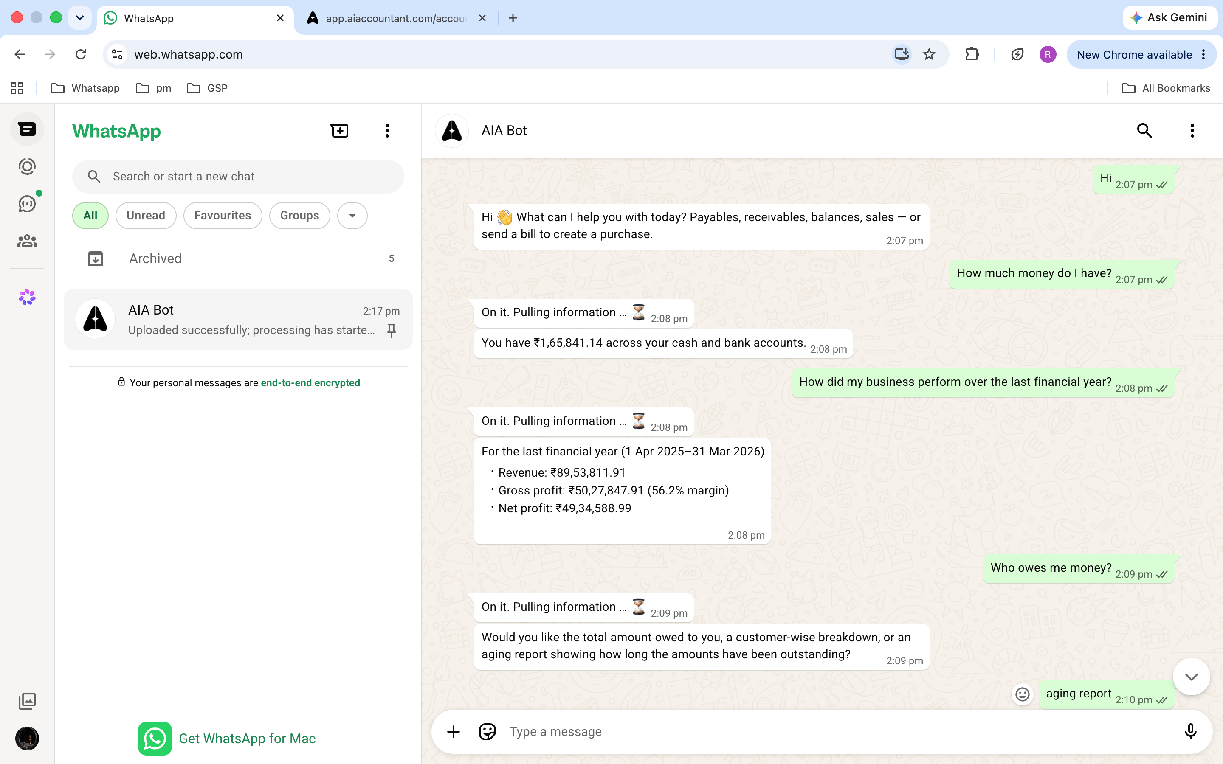Select the All filter chip

pos(90,216)
